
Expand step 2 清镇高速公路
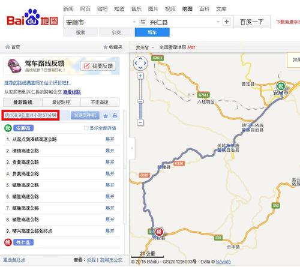coord(110,151)
